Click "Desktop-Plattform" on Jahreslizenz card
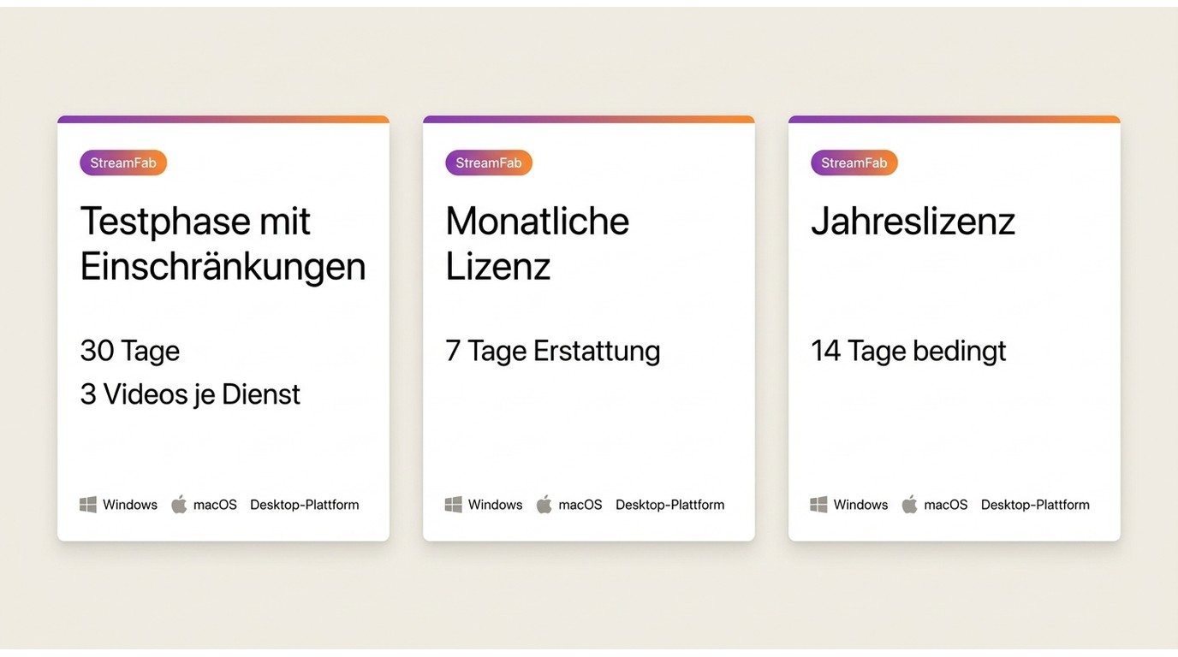1178x657 pixels. tap(1036, 505)
